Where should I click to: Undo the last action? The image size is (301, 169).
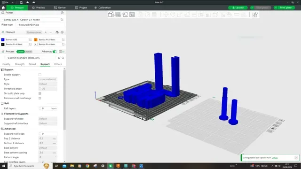pyautogui.click(x=27, y=2)
